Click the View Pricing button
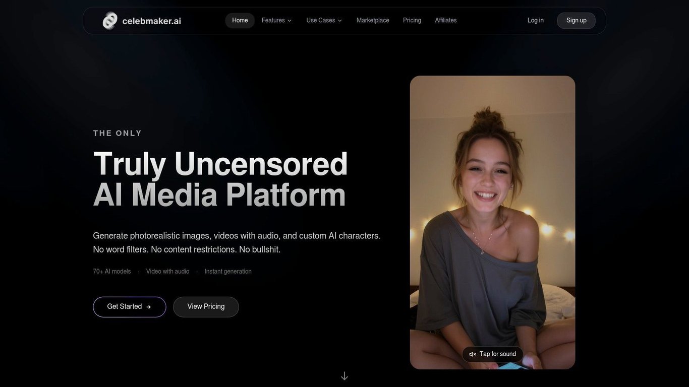689x387 pixels. (206, 306)
